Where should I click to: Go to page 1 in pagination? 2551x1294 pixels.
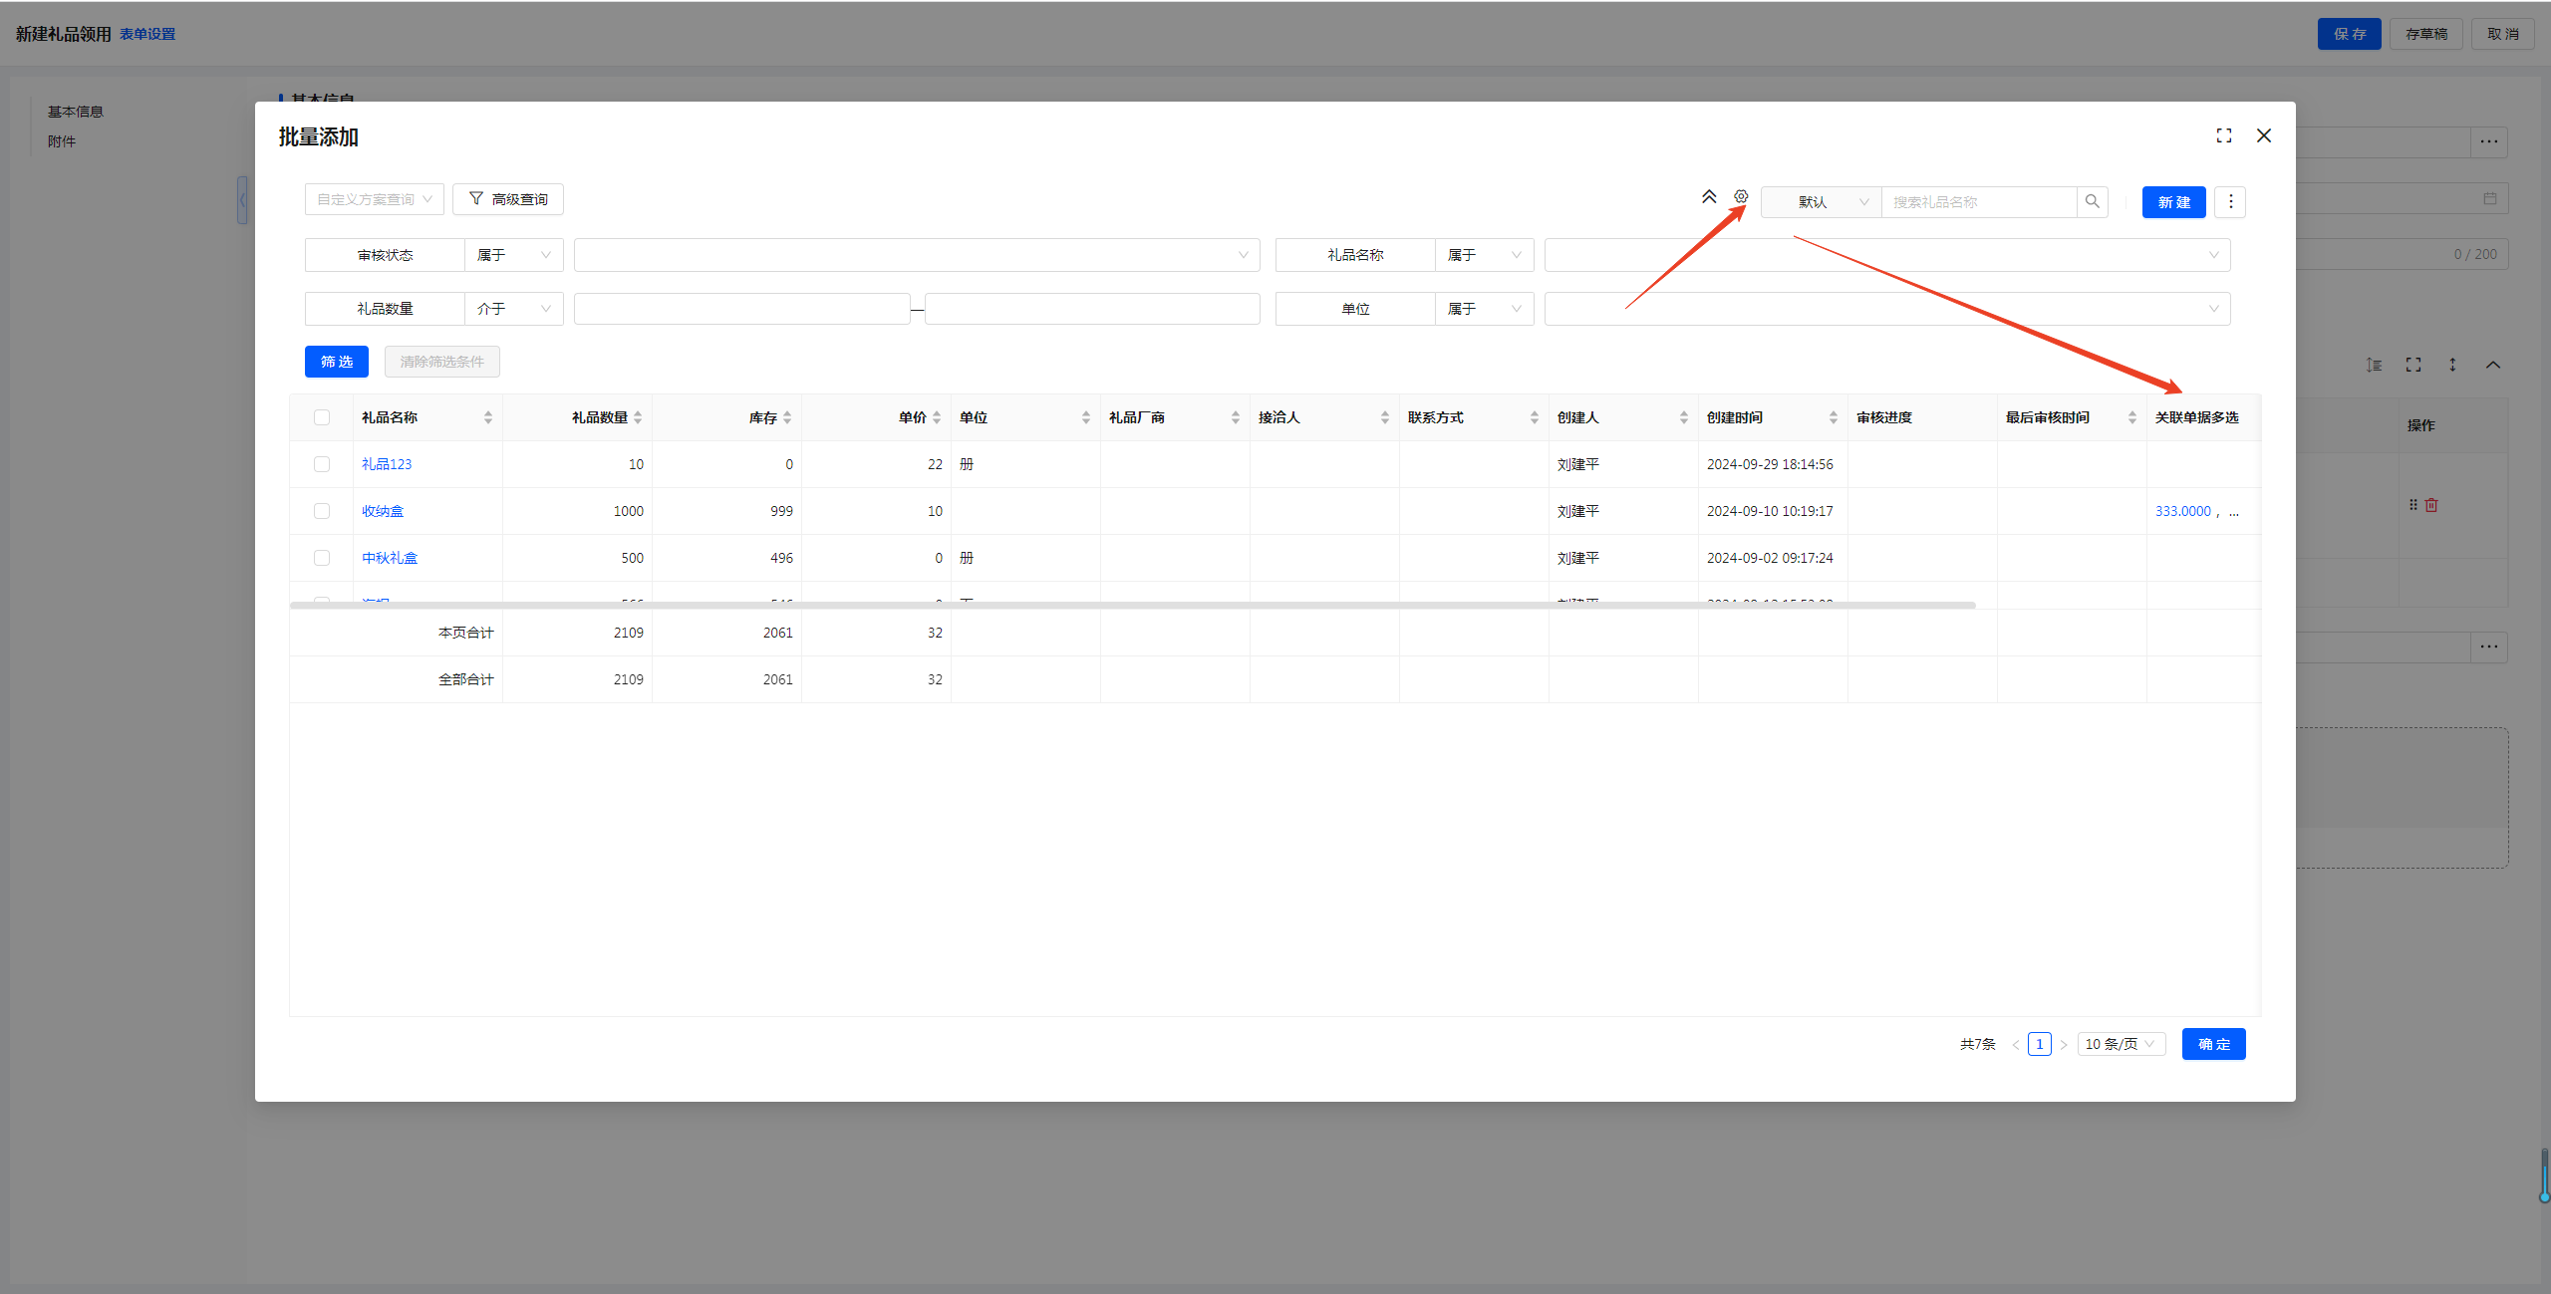(2040, 1044)
